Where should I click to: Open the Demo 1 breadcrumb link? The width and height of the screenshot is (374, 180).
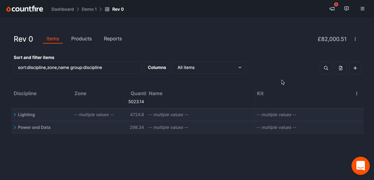coord(89,9)
